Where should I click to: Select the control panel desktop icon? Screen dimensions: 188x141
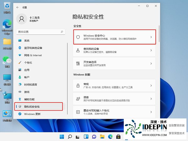tap(7, 116)
